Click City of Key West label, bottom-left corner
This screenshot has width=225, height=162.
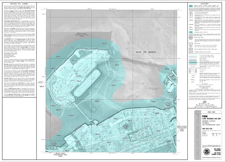point(54,144)
